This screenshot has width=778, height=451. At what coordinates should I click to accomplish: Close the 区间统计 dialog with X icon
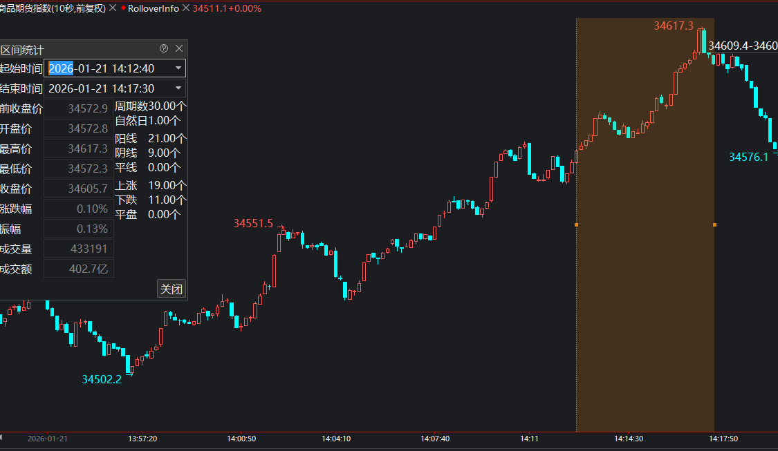click(179, 49)
